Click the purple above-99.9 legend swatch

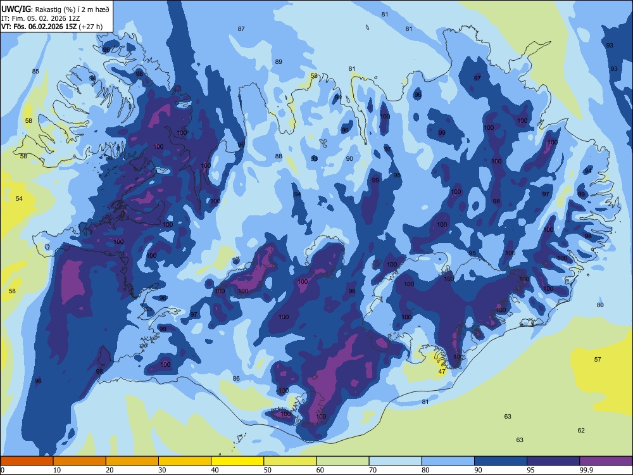(606, 461)
